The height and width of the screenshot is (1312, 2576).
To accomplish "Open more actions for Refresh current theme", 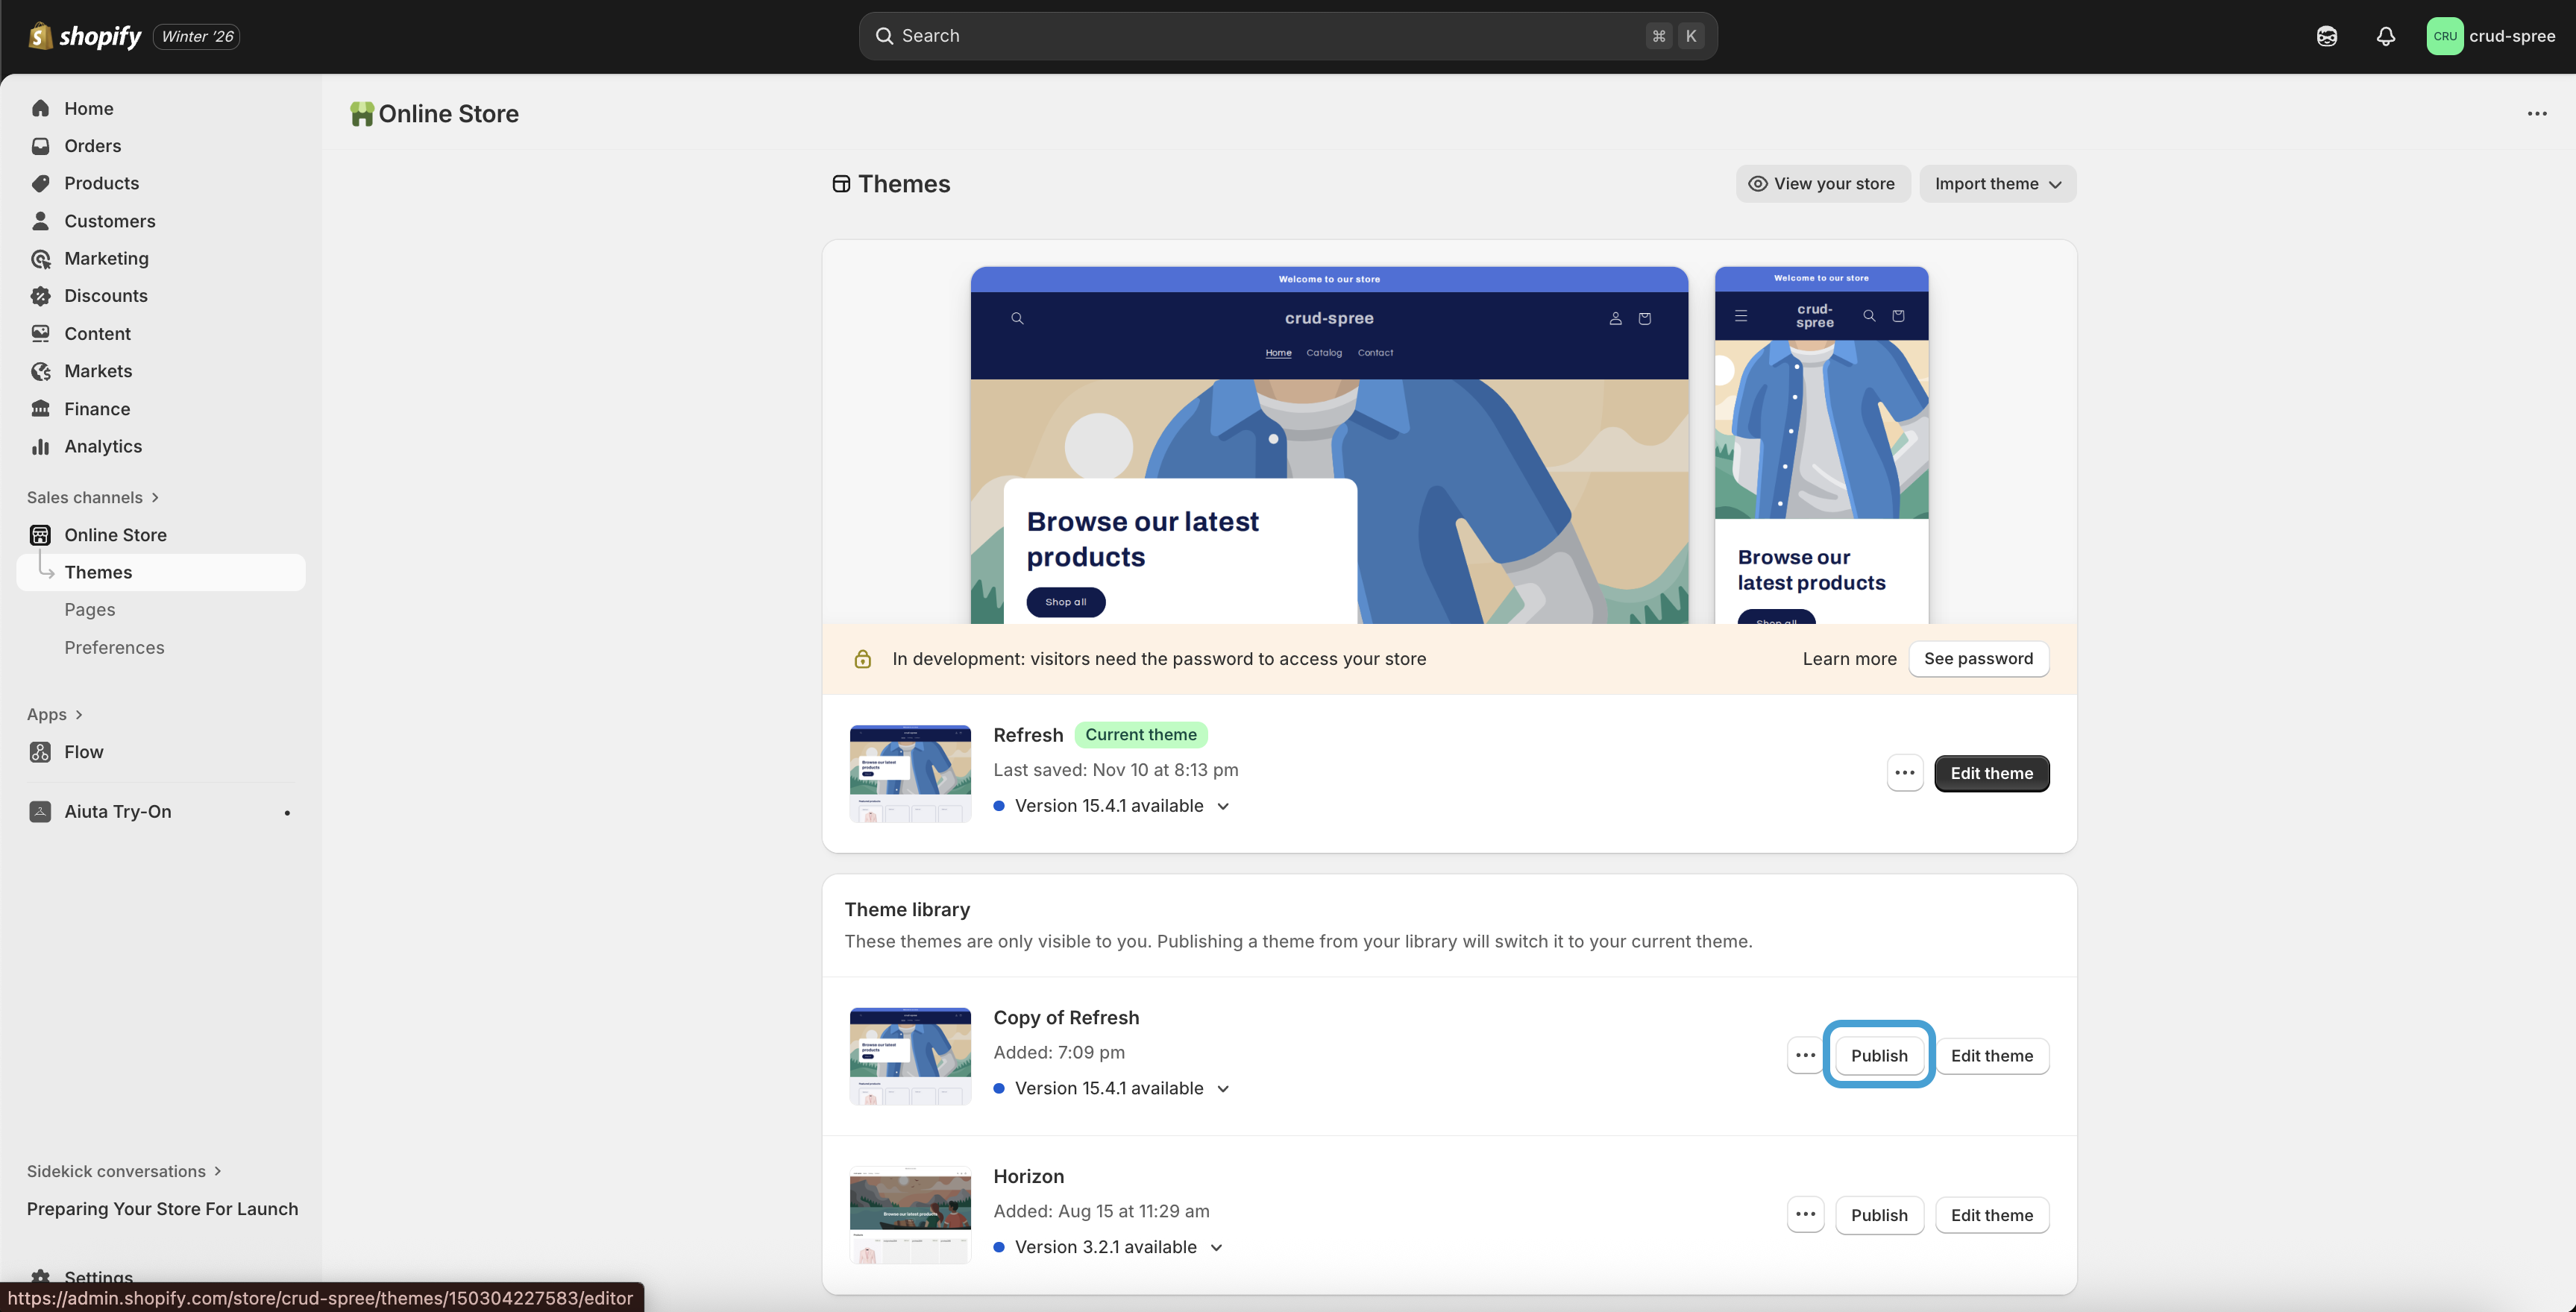I will tap(1905, 774).
